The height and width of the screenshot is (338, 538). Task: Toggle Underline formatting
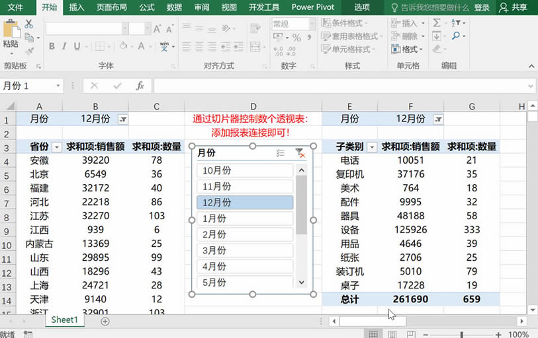coord(77,46)
